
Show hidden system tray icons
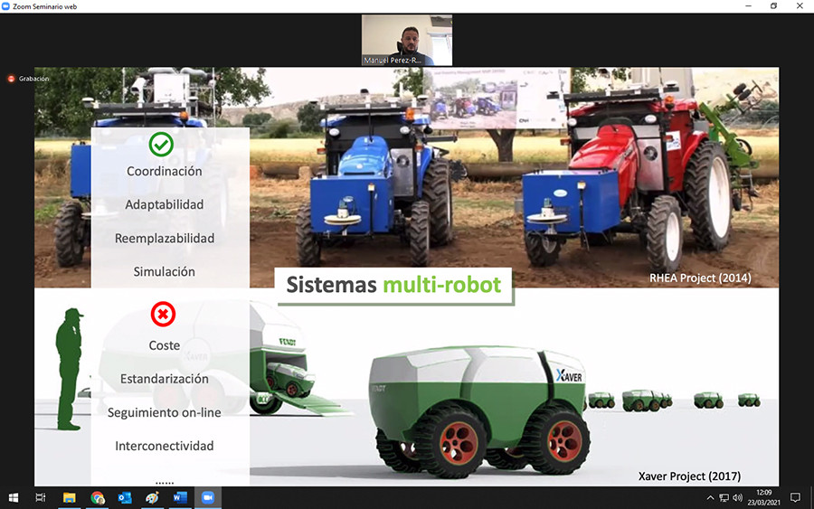point(710,498)
